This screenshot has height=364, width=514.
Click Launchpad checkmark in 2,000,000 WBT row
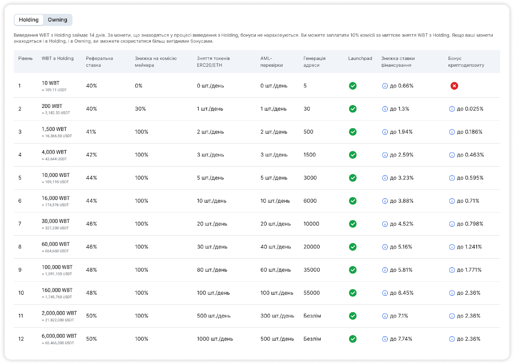[353, 316]
